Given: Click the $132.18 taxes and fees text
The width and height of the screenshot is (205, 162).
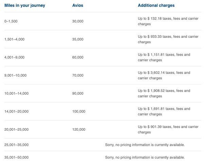Looking at the screenshot, I should (x=168, y=21).
